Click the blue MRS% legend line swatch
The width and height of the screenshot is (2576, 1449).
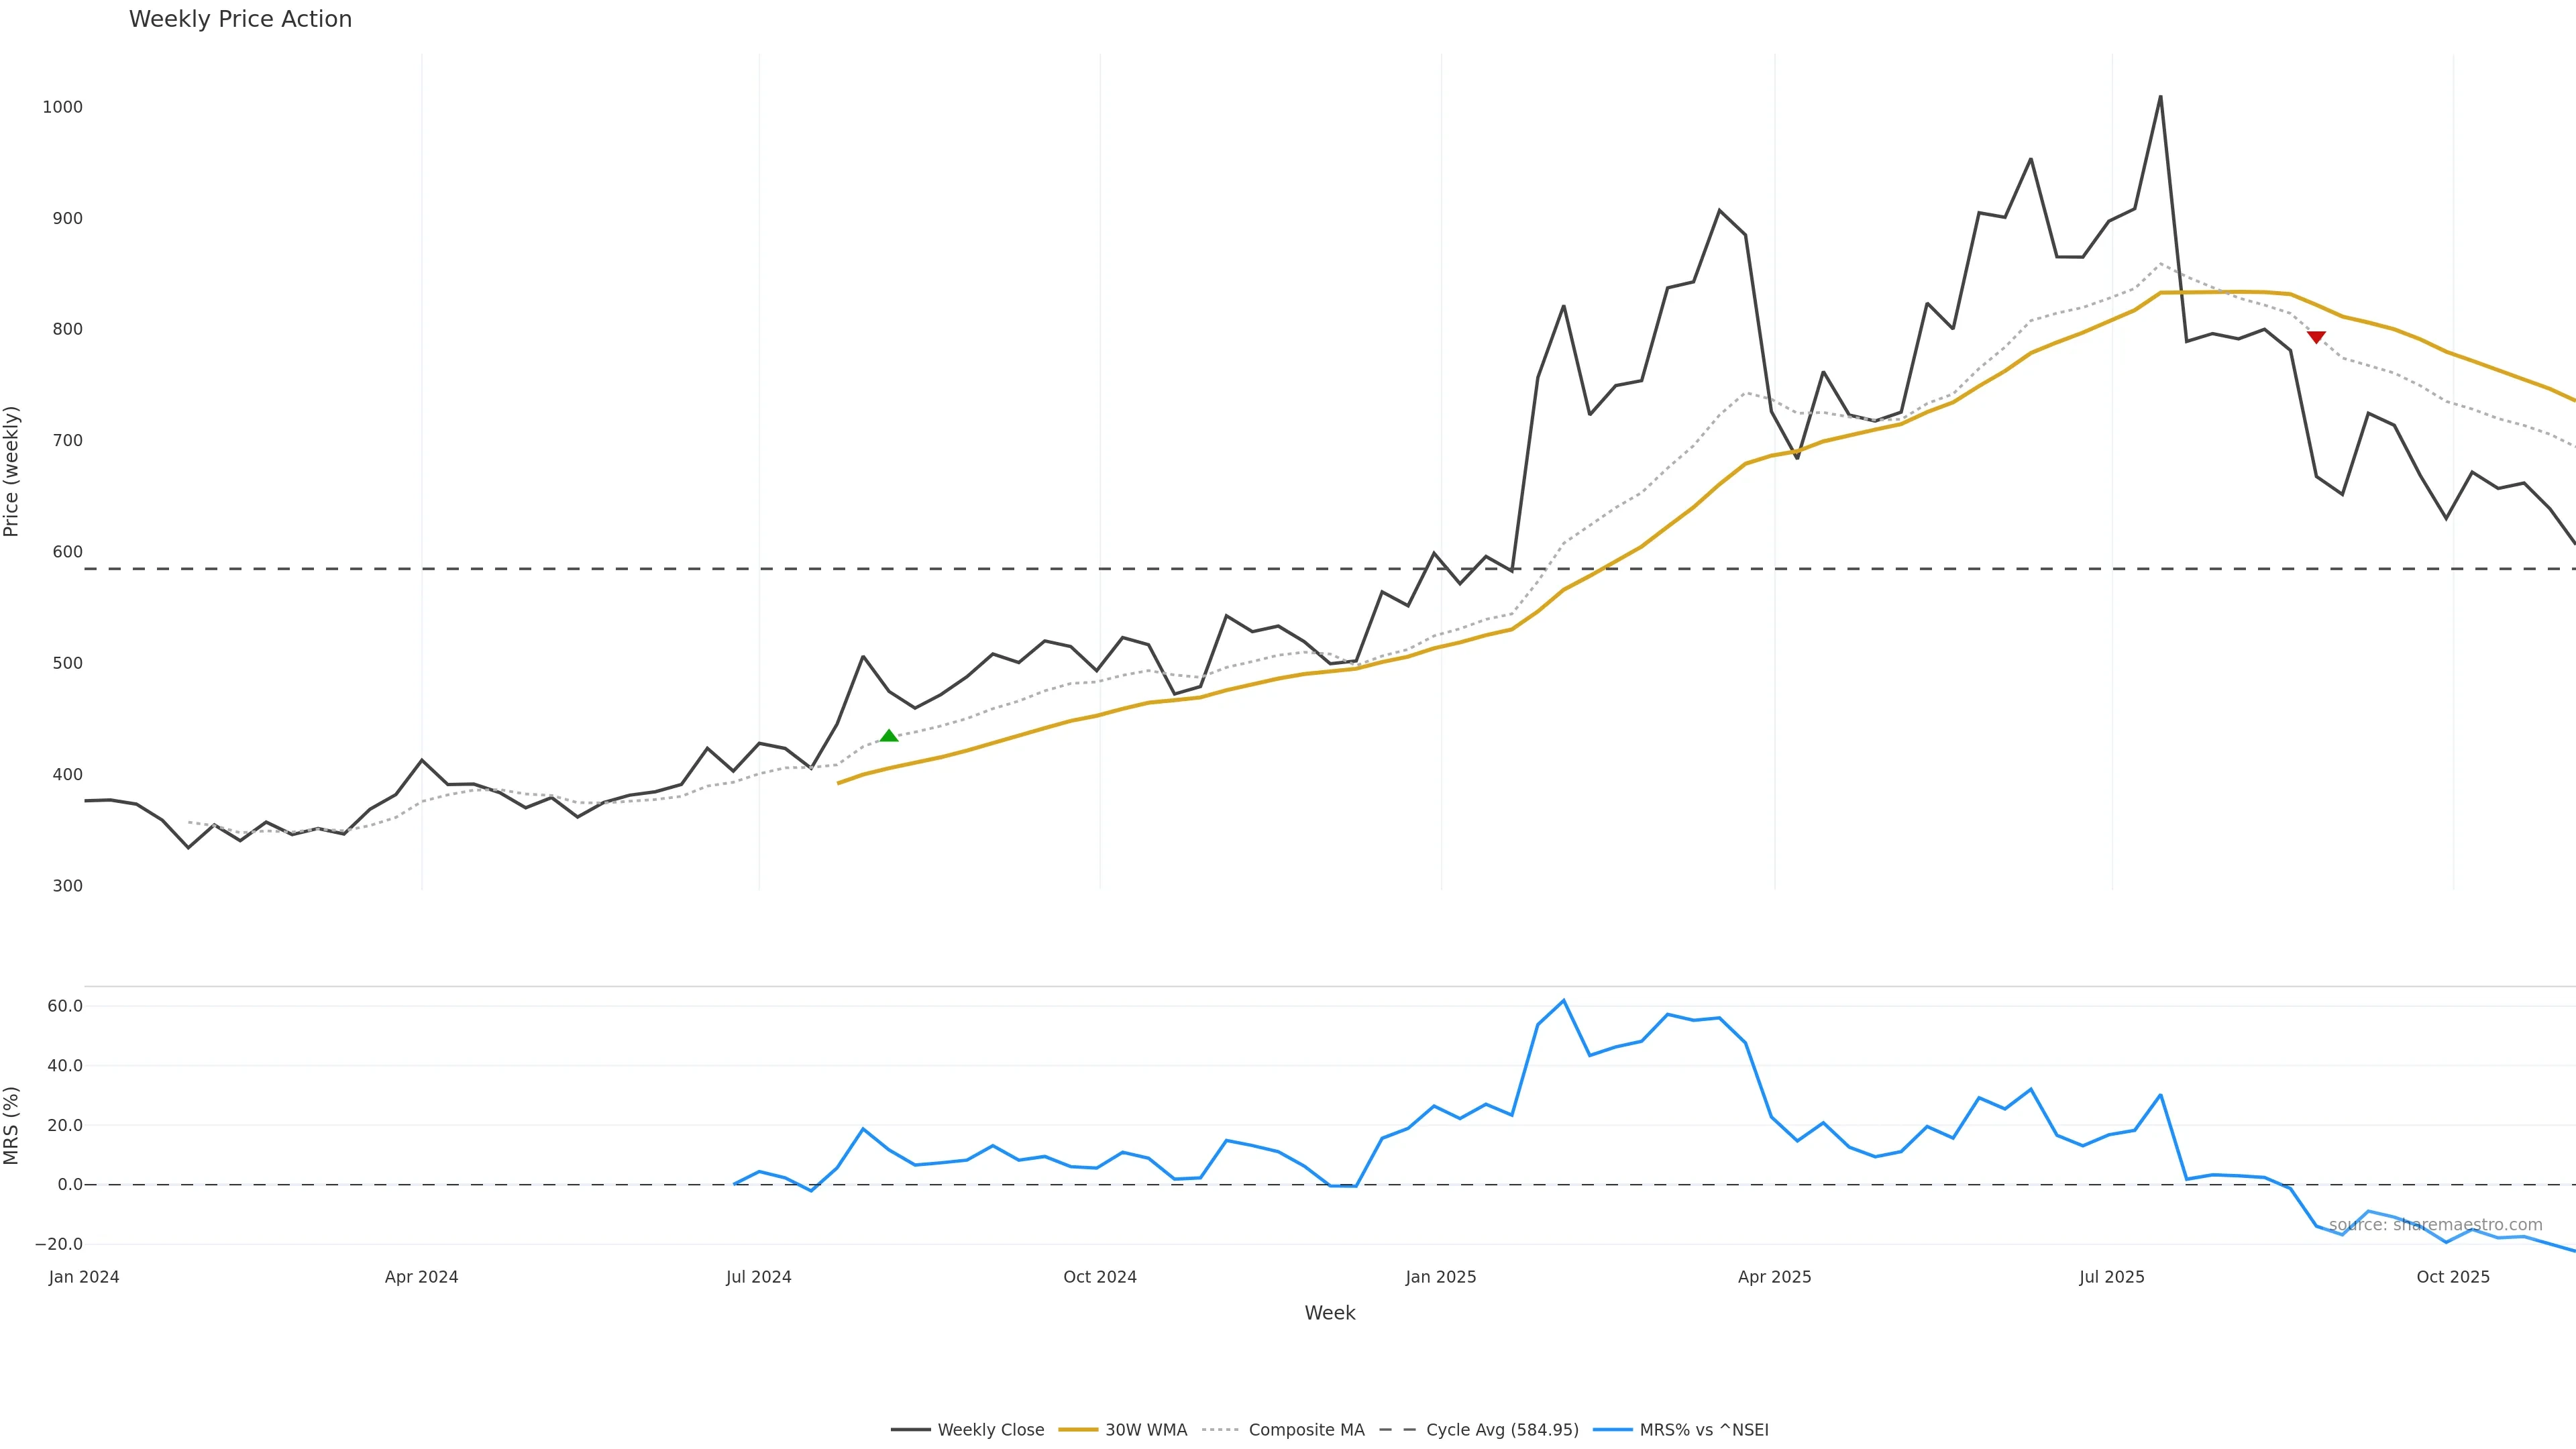tap(1612, 1430)
